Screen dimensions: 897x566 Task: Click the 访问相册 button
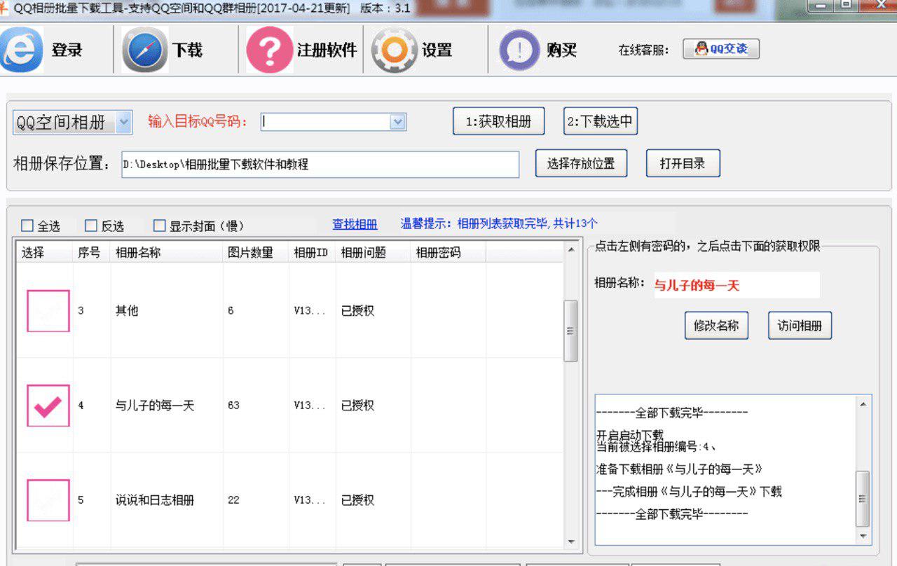(800, 326)
